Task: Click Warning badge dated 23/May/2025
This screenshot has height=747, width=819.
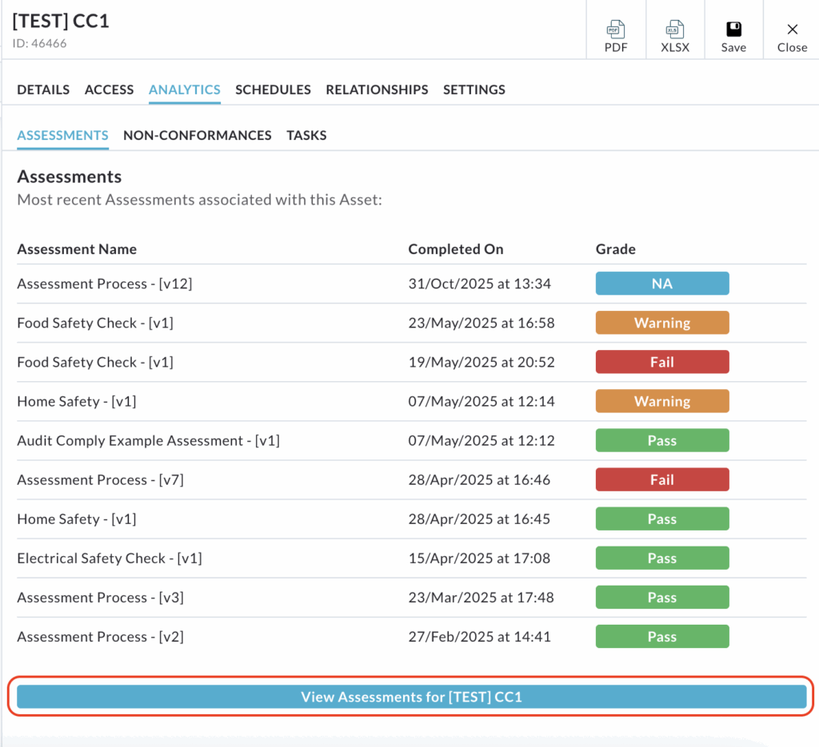Action: tap(661, 323)
